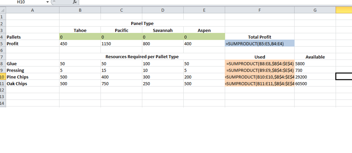Select column A header
Viewport: 352px width, 153px height.
(x=33, y=10)
